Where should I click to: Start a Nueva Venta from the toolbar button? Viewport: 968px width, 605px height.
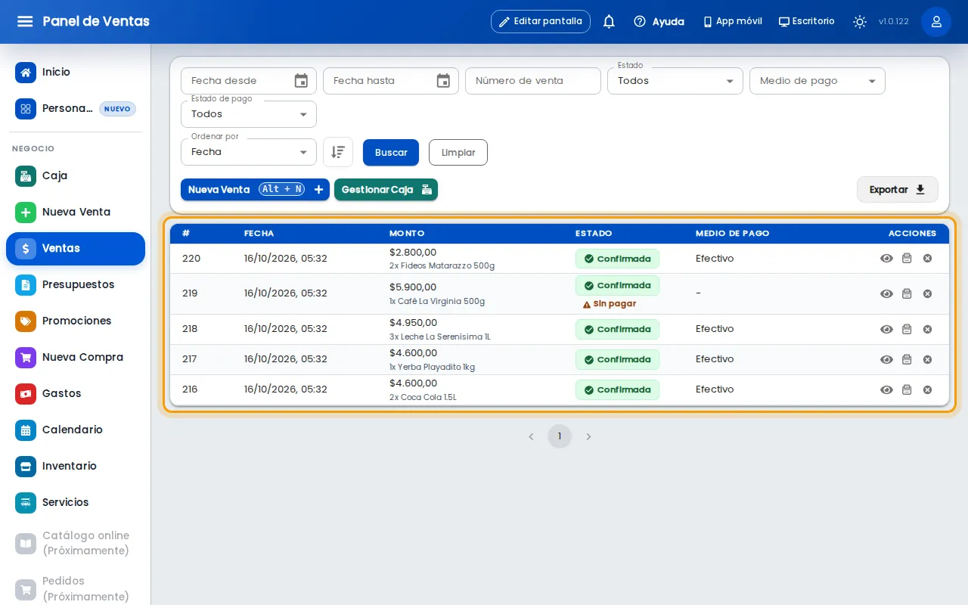pyautogui.click(x=255, y=190)
